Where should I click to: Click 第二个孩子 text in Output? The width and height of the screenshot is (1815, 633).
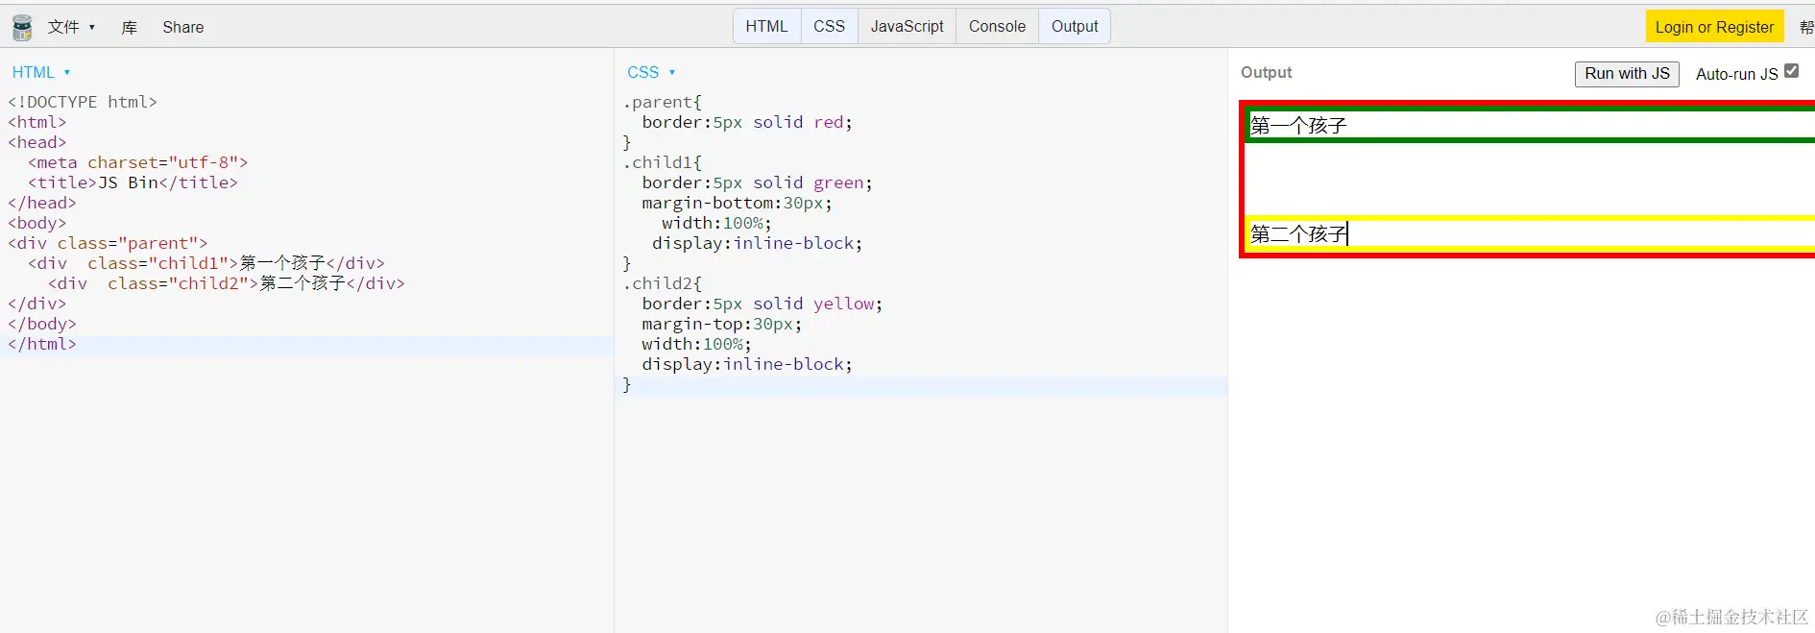click(x=1298, y=233)
